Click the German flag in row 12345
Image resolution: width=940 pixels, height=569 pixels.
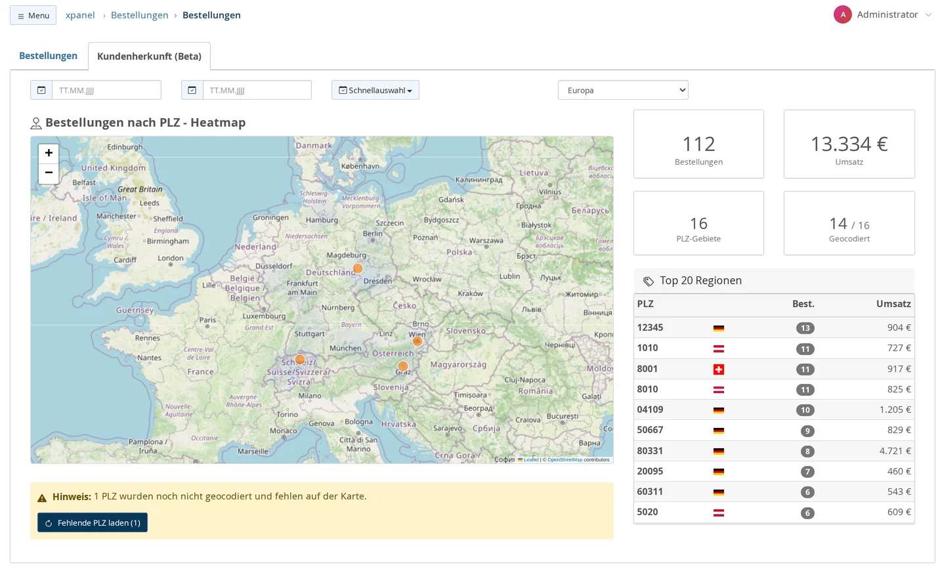pyautogui.click(x=719, y=328)
